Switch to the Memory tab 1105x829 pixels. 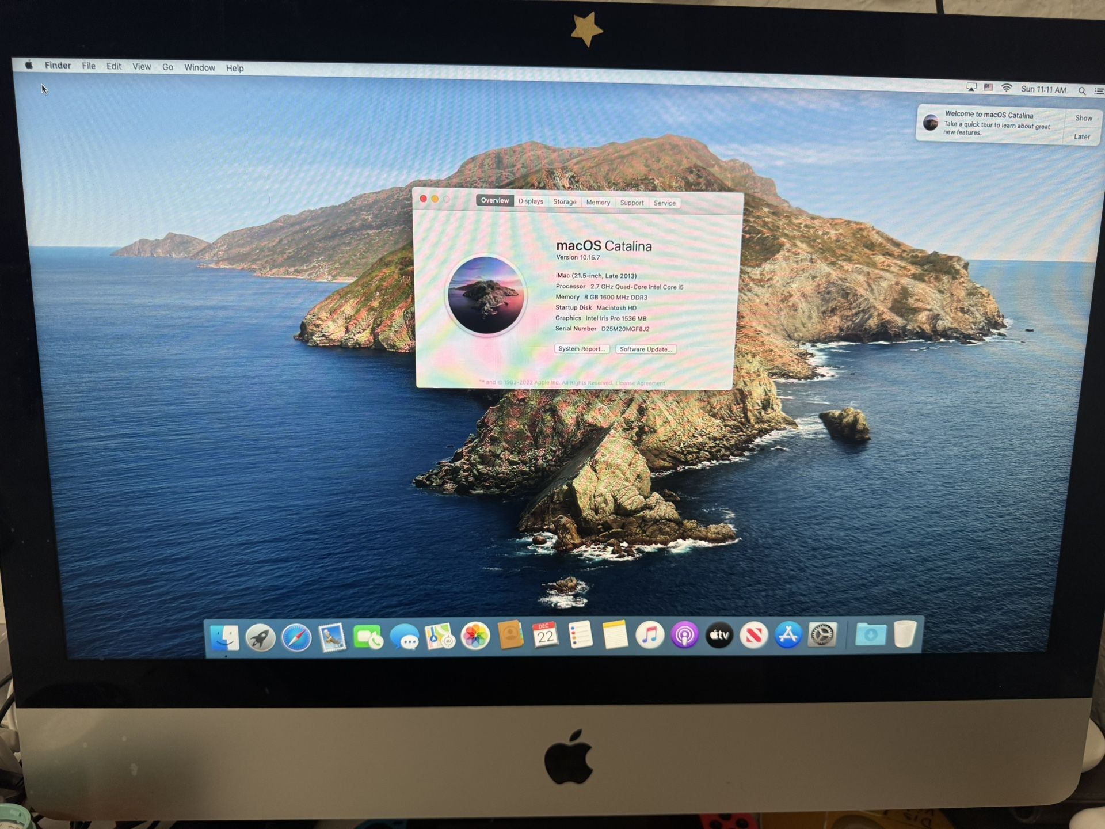(598, 202)
